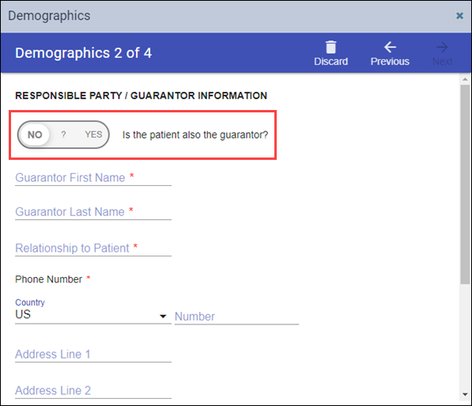472x406 pixels.
Task: Open the Country dropdown showing US
Action: coord(93,314)
